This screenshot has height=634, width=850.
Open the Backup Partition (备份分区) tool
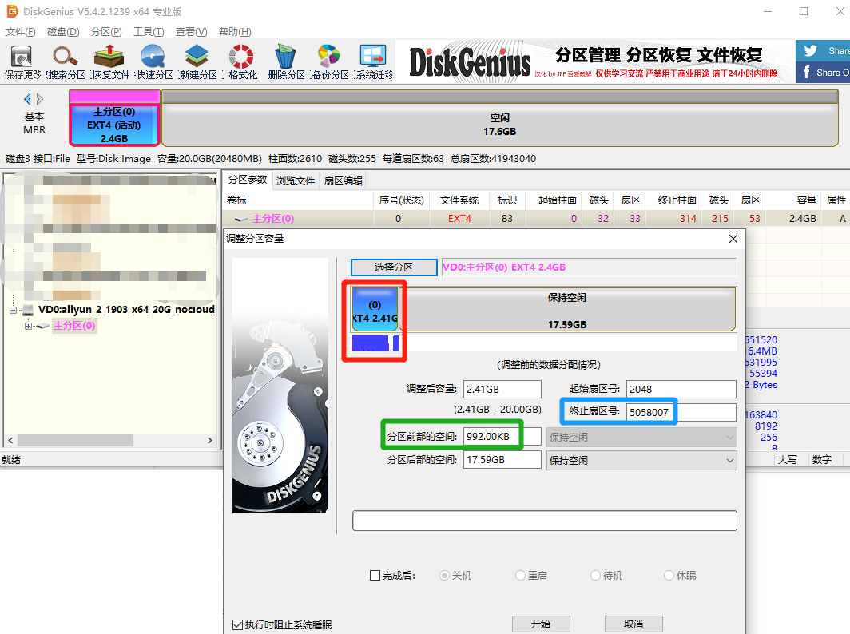tap(330, 62)
